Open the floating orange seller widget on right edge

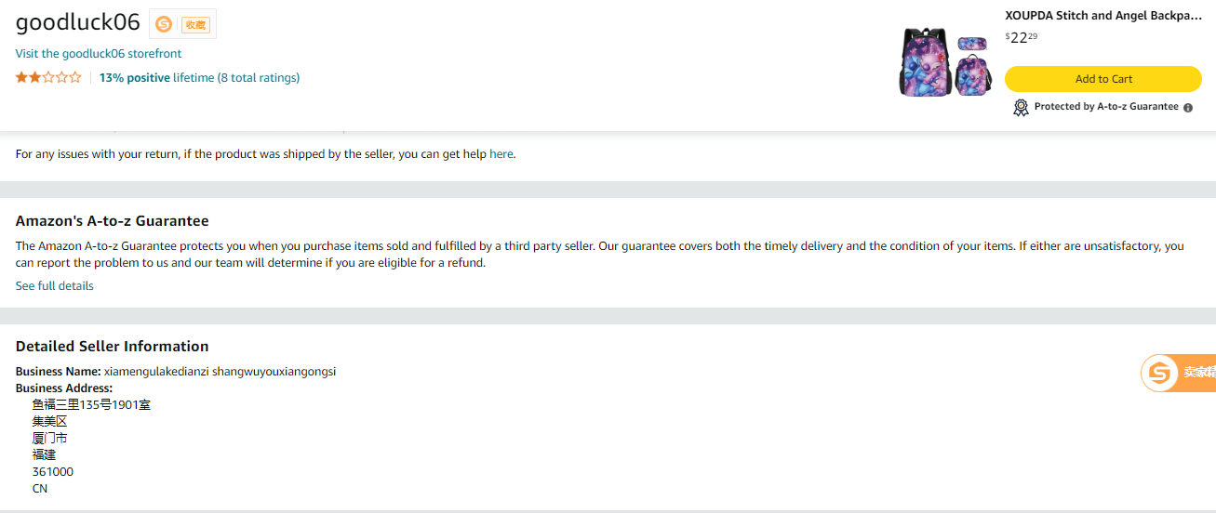(1178, 373)
